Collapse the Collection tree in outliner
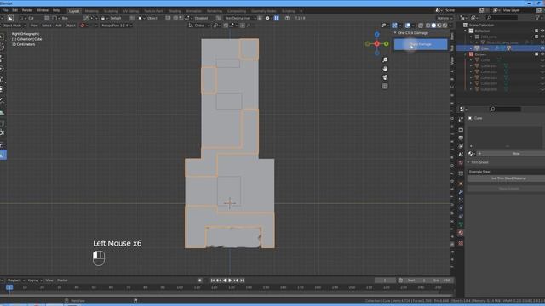The image size is (545, 306). 466,31
